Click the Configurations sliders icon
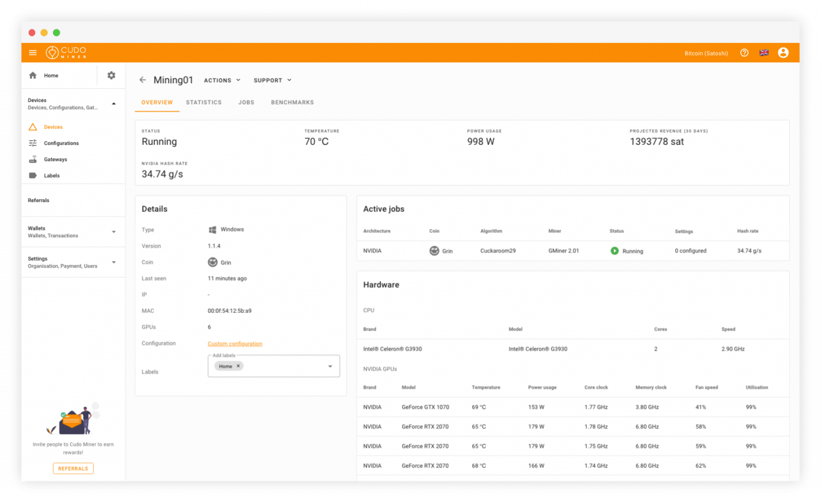The image size is (821, 502). coord(33,143)
